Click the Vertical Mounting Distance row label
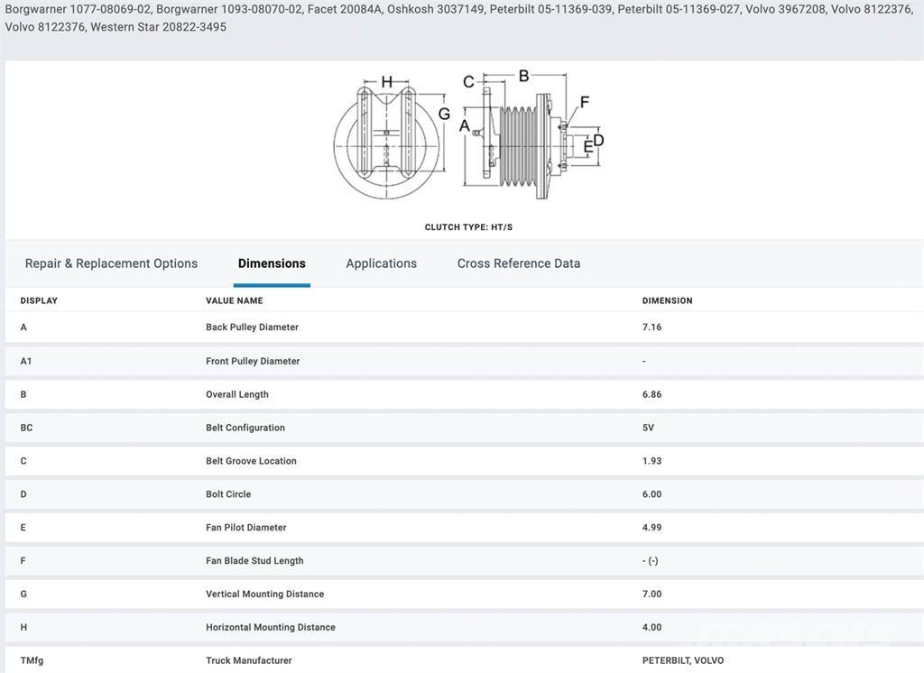Screen dimensions: 924x673 pos(264,595)
